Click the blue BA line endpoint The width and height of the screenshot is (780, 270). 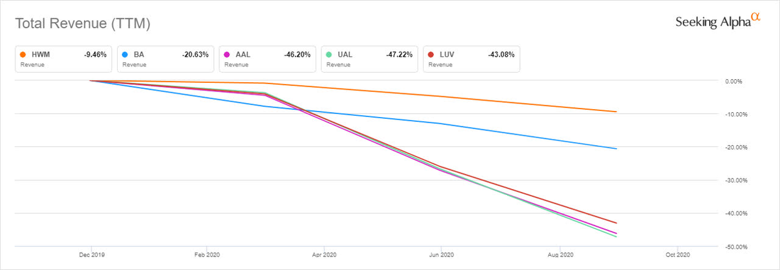(617, 149)
